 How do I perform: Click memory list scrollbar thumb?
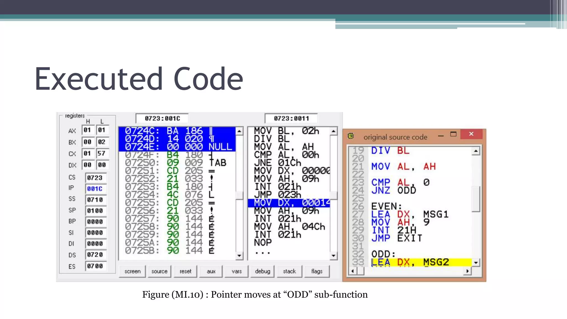point(239,195)
